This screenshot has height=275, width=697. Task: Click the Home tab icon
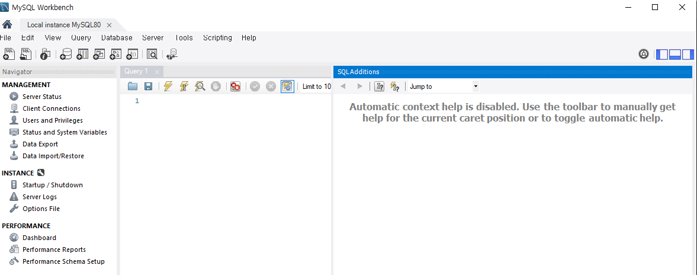click(7, 24)
